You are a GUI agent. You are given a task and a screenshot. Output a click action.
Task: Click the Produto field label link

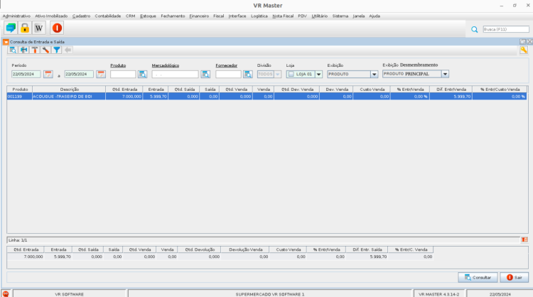(118, 65)
